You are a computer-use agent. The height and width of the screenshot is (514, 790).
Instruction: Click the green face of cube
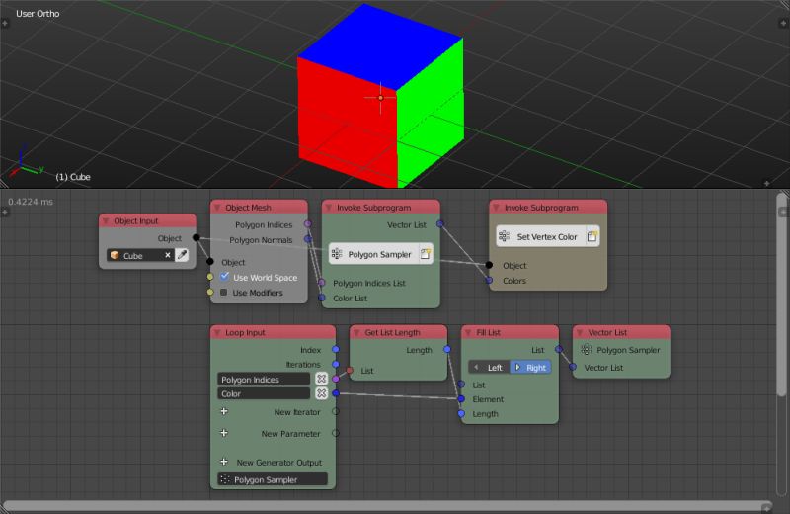point(430,114)
